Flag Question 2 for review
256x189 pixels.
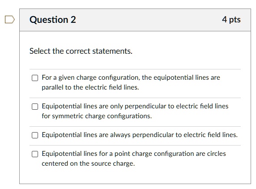(x=10, y=20)
